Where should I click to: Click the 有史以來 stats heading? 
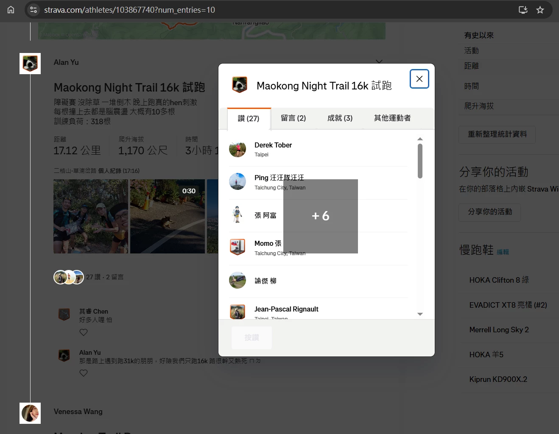point(479,36)
